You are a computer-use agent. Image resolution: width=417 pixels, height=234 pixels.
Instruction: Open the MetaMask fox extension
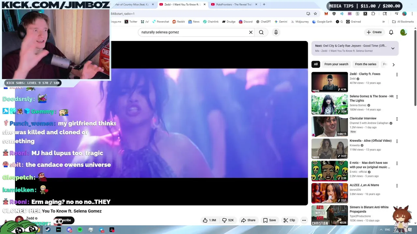[326, 14]
